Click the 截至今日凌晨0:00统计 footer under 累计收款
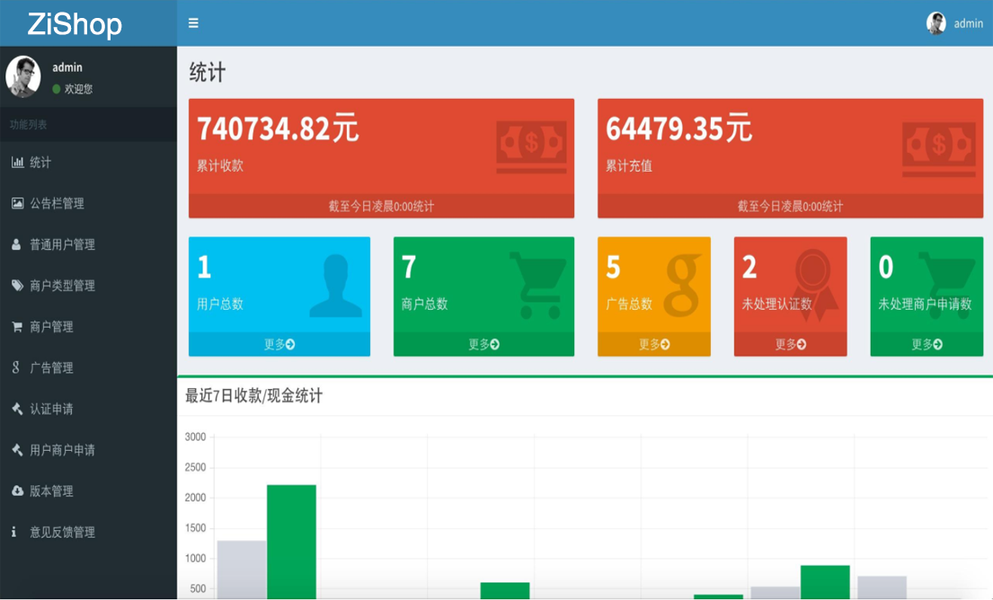993x600 pixels. click(x=381, y=206)
